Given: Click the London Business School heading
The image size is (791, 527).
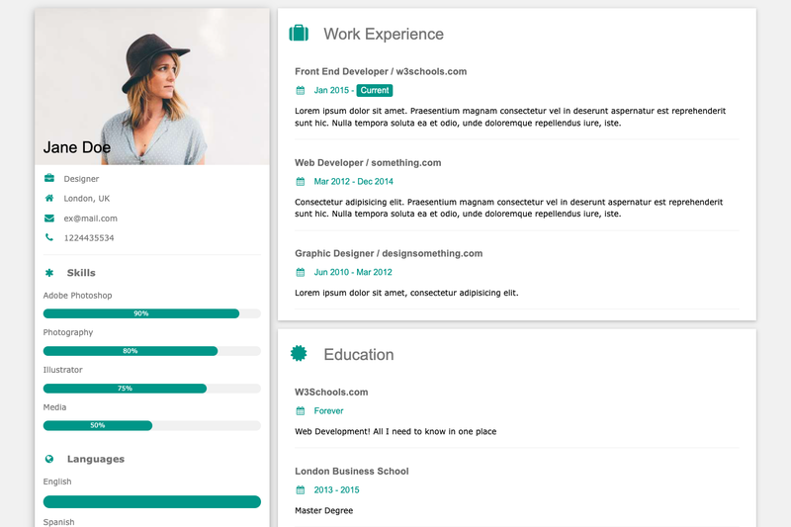Looking at the screenshot, I should tap(352, 471).
